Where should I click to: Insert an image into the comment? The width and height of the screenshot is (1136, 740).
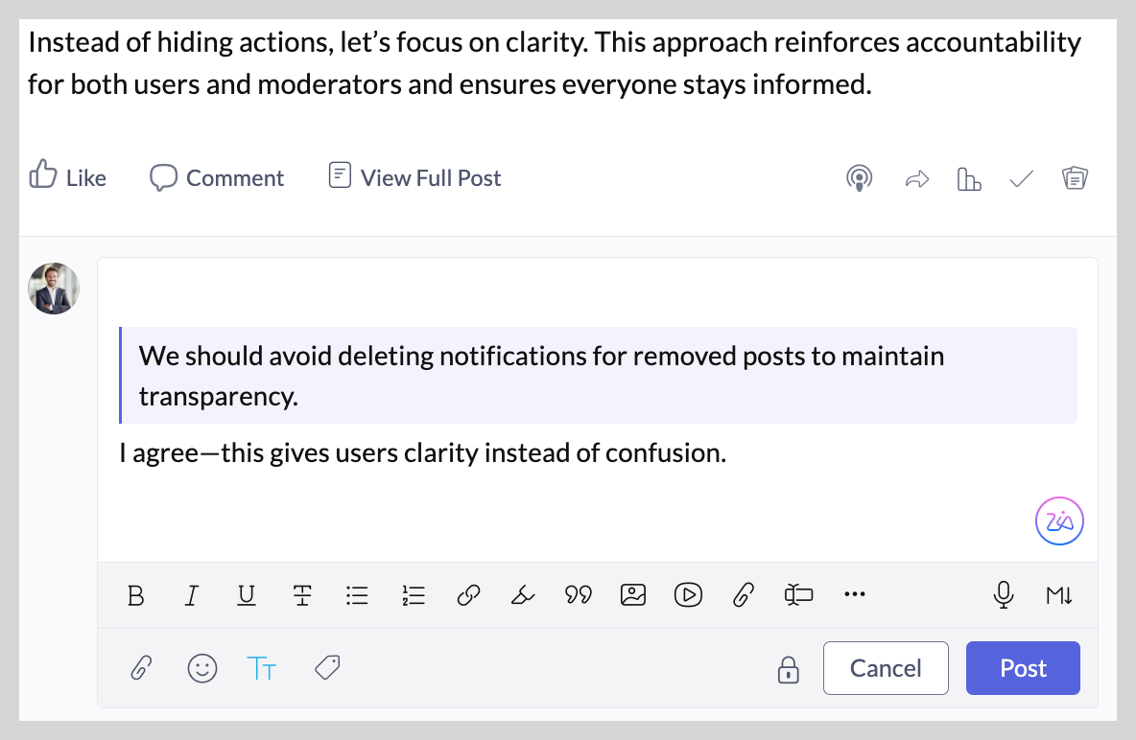pos(633,594)
